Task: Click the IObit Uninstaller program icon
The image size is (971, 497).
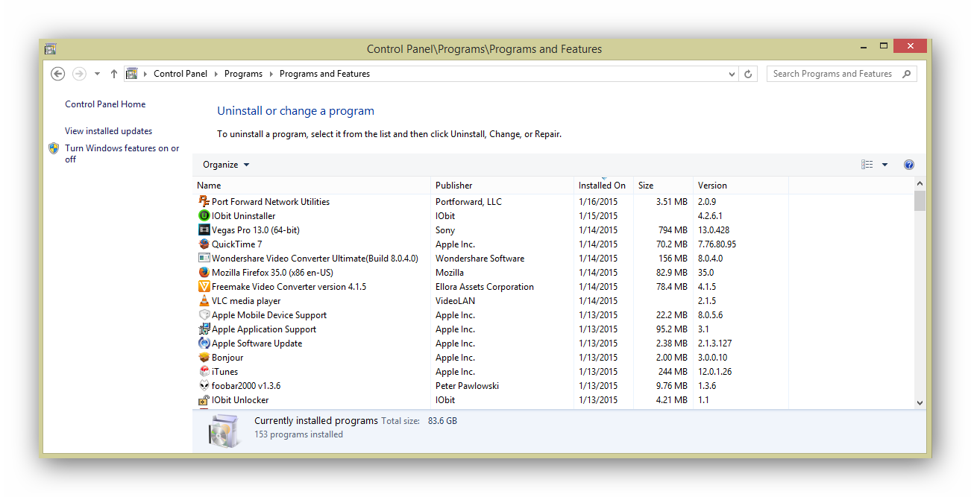Action: tap(204, 215)
